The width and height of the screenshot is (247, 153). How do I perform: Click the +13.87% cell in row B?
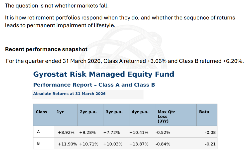(x=139, y=144)
